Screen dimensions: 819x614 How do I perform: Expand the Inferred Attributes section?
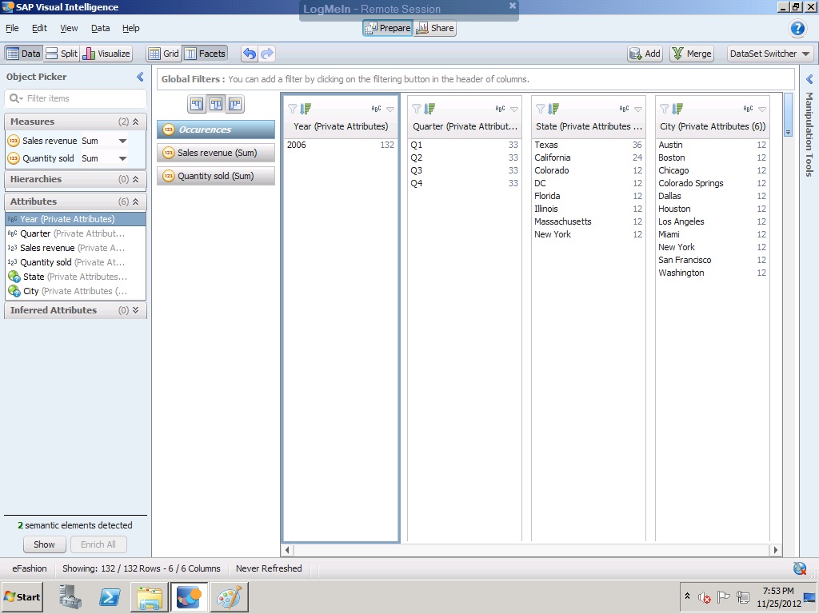(x=135, y=310)
